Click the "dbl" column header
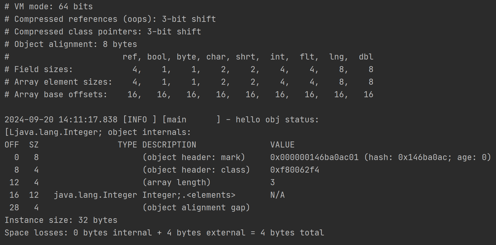The width and height of the screenshot is (496, 245). pyautogui.click(x=366, y=57)
